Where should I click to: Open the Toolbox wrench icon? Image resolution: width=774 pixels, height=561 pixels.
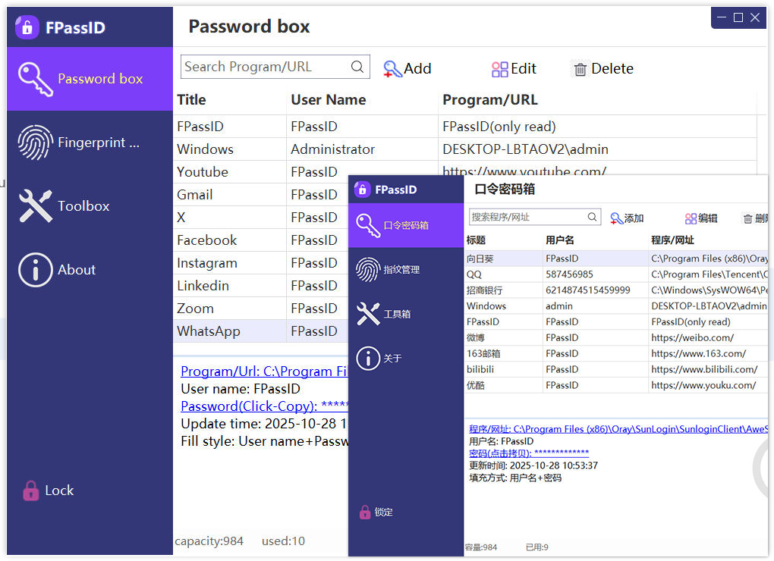point(35,206)
